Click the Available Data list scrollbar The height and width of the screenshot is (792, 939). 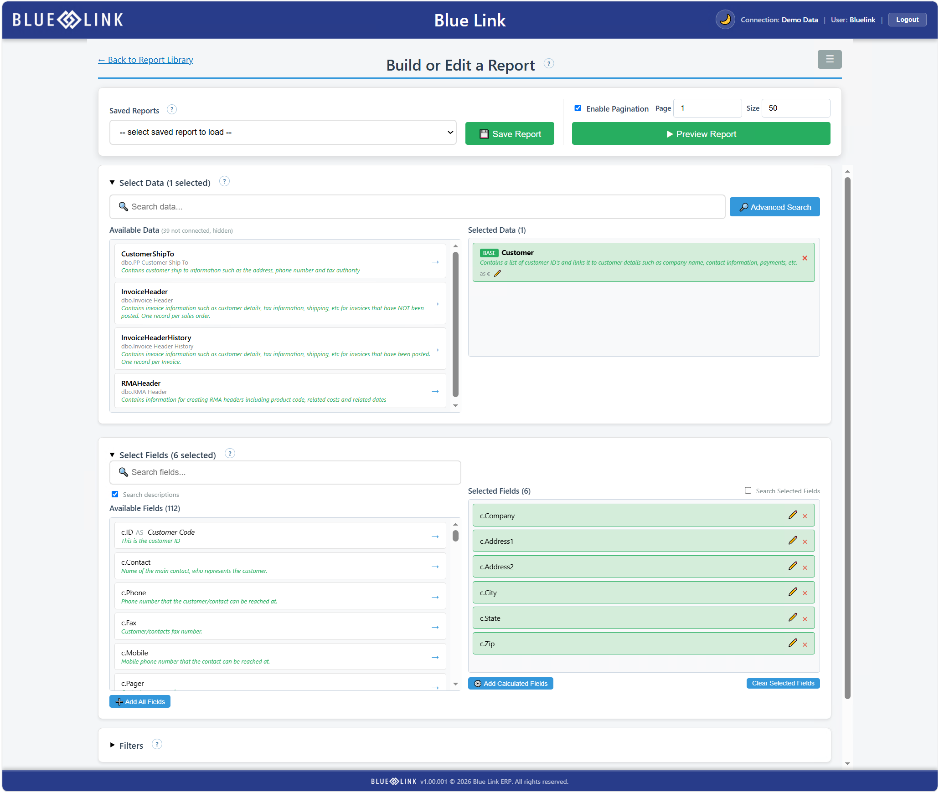pyautogui.click(x=455, y=325)
